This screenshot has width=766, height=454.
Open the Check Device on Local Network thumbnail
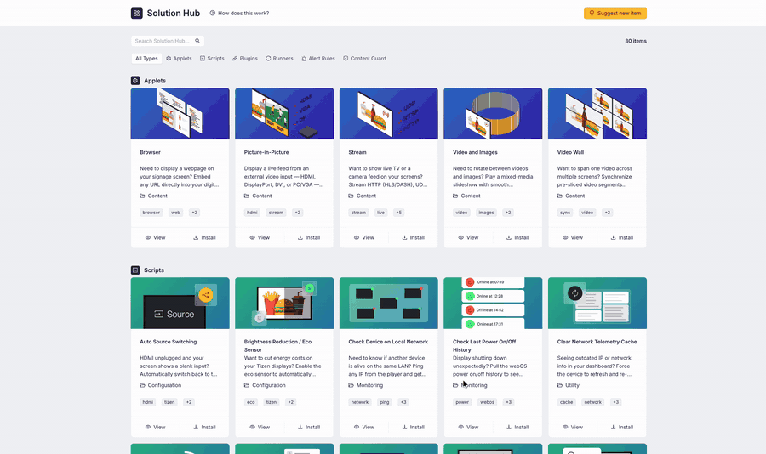tap(389, 304)
